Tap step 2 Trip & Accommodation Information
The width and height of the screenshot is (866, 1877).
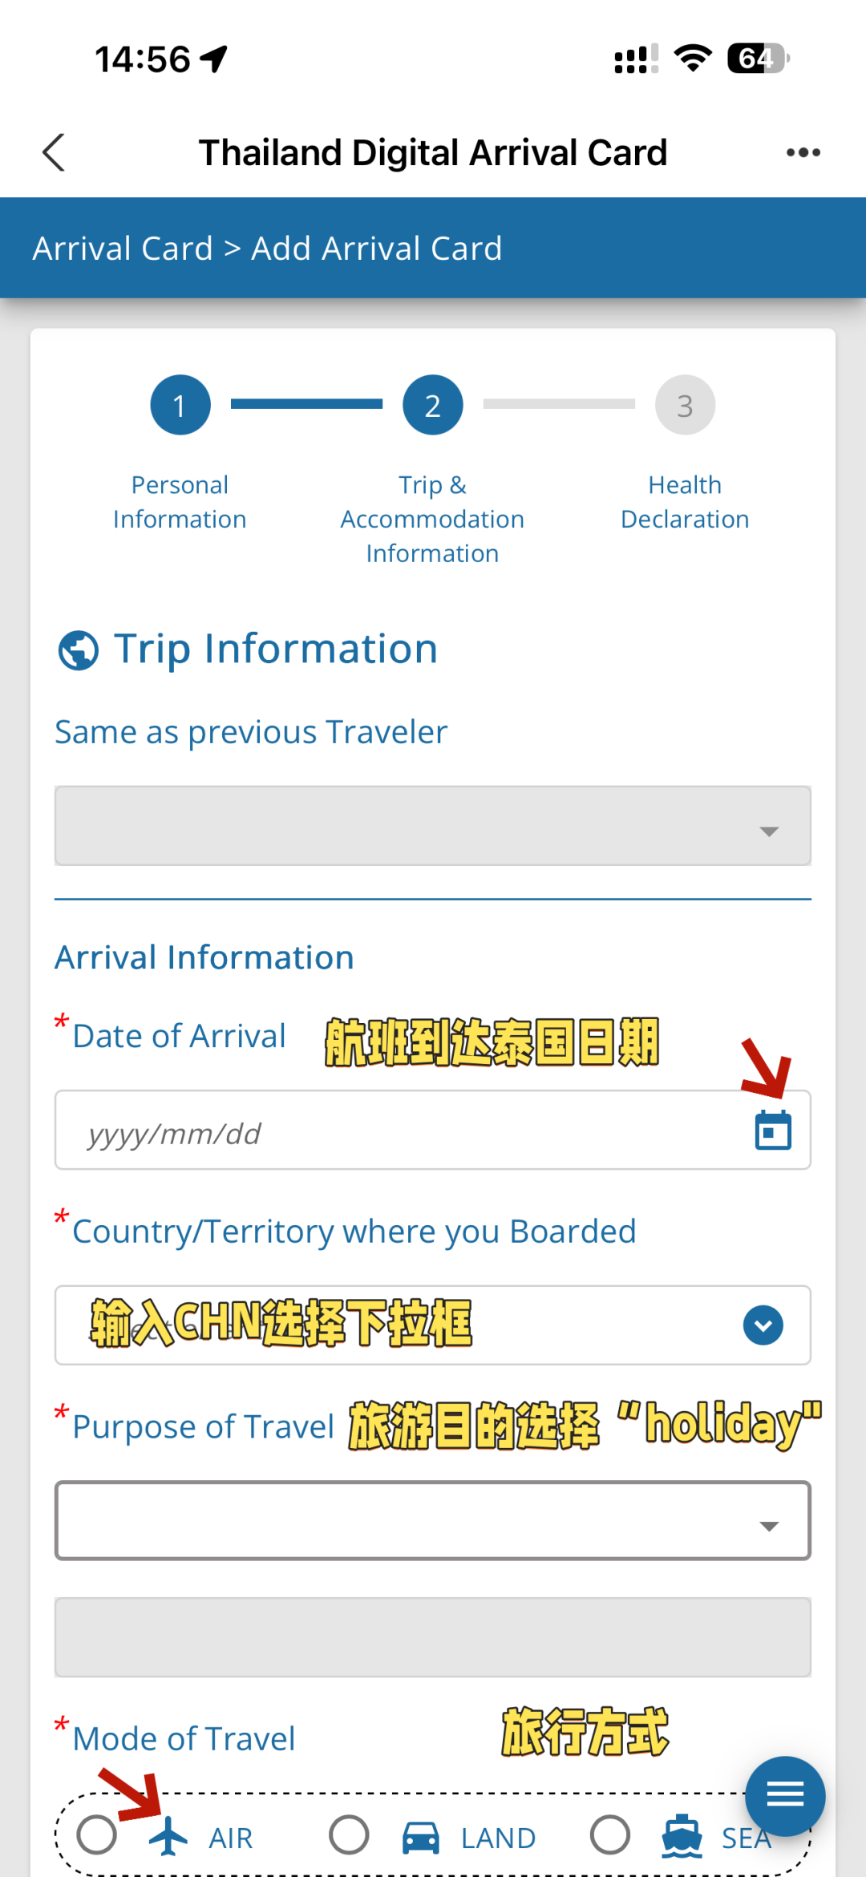[432, 405]
